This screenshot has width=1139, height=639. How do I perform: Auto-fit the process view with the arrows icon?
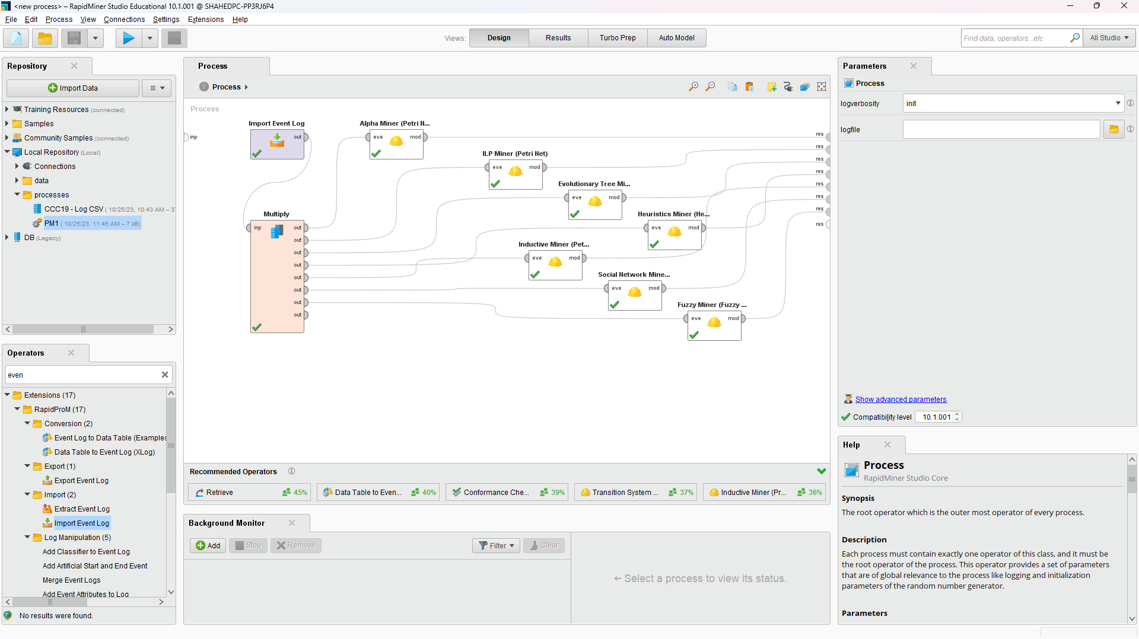822,87
